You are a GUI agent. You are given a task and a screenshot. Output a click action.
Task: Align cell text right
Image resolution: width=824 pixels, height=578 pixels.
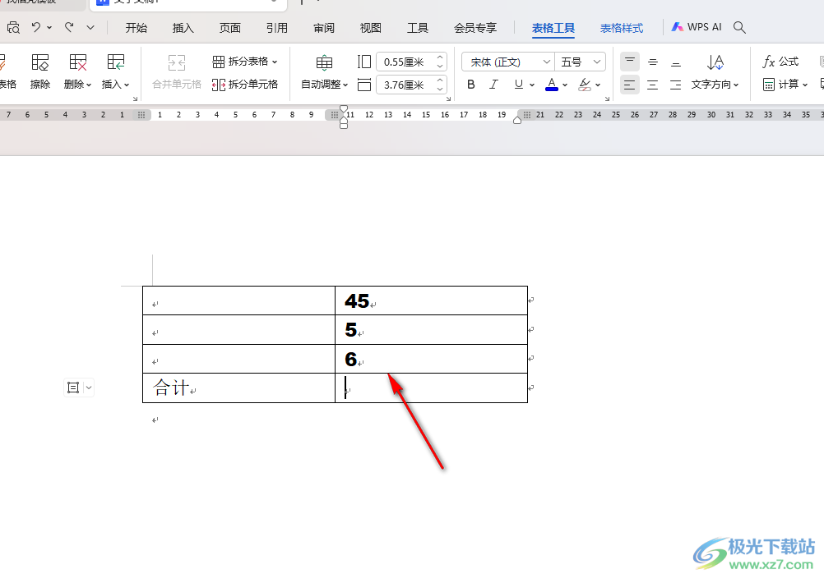(676, 85)
